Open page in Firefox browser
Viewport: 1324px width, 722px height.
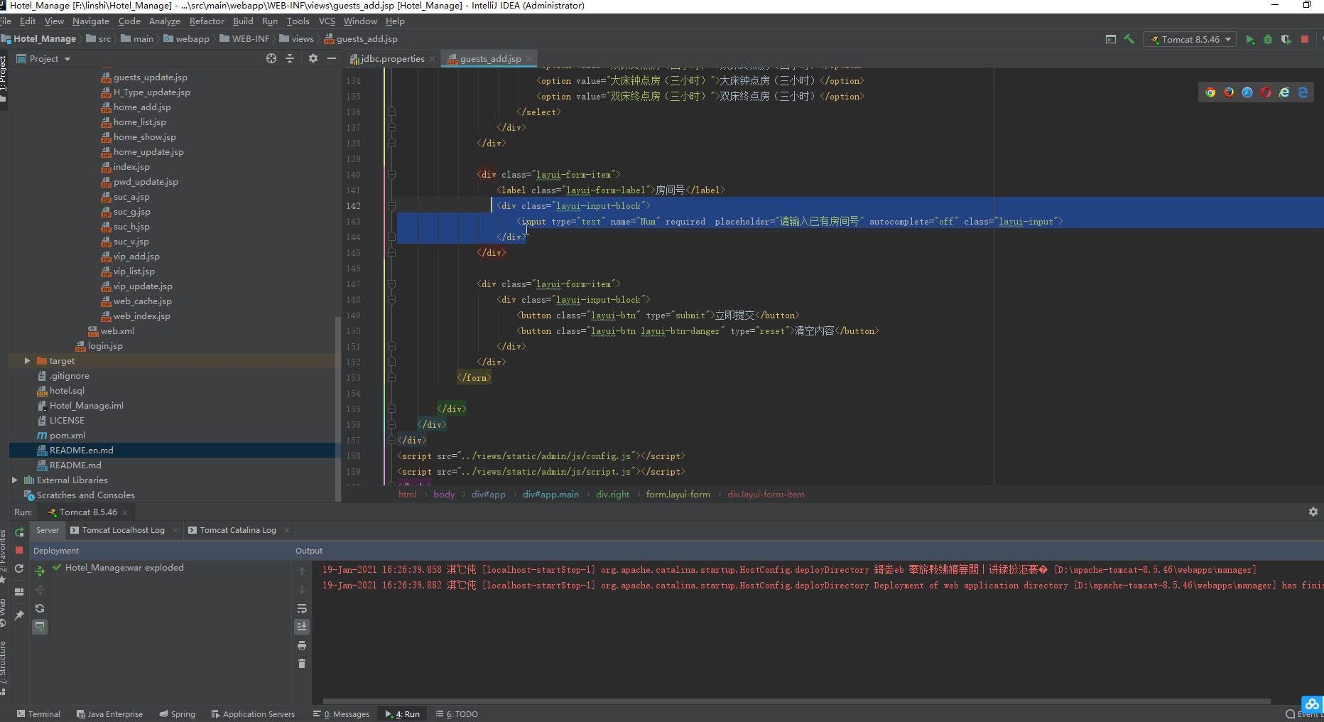(x=1229, y=92)
